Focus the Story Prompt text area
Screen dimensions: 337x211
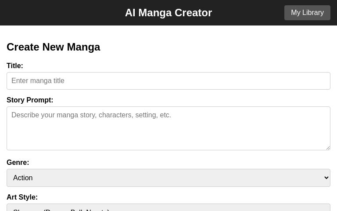(168, 128)
